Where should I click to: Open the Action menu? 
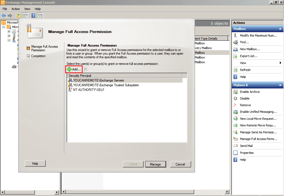point(16,9)
